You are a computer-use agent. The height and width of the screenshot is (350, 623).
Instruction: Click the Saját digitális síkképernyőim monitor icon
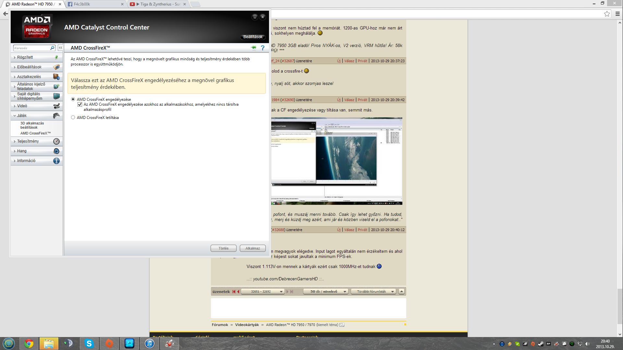coord(56,96)
